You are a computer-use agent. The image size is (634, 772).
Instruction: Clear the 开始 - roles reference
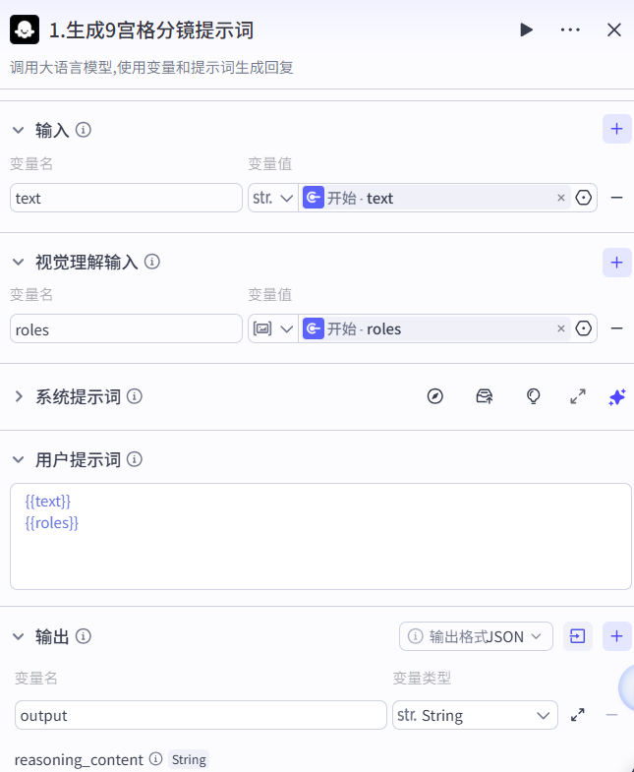[560, 328]
